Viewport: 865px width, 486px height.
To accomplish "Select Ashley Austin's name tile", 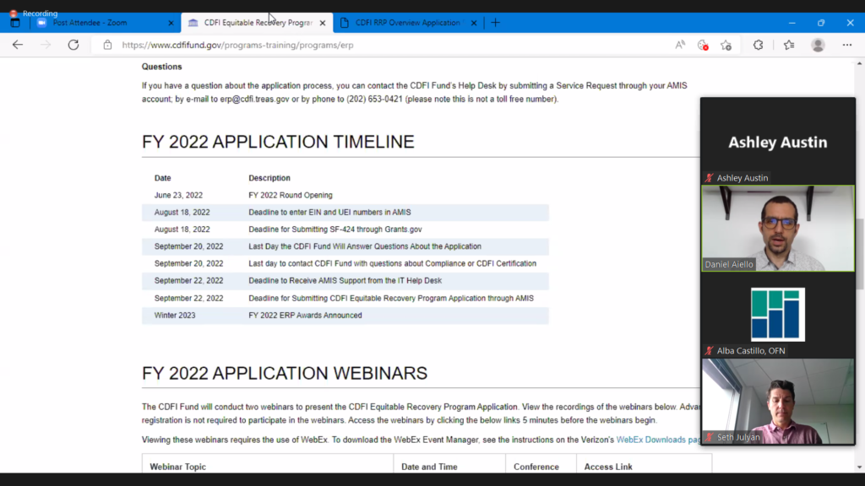I will point(778,142).
